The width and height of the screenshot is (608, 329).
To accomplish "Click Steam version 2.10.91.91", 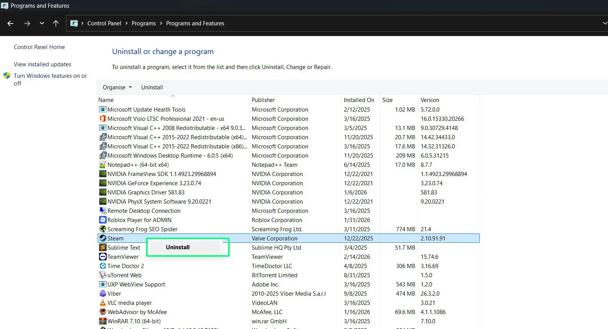I will (433, 238).
